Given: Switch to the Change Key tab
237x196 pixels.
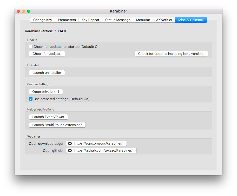Looking at the screenshot, I should pyautogui.click(x=42, y=20).
